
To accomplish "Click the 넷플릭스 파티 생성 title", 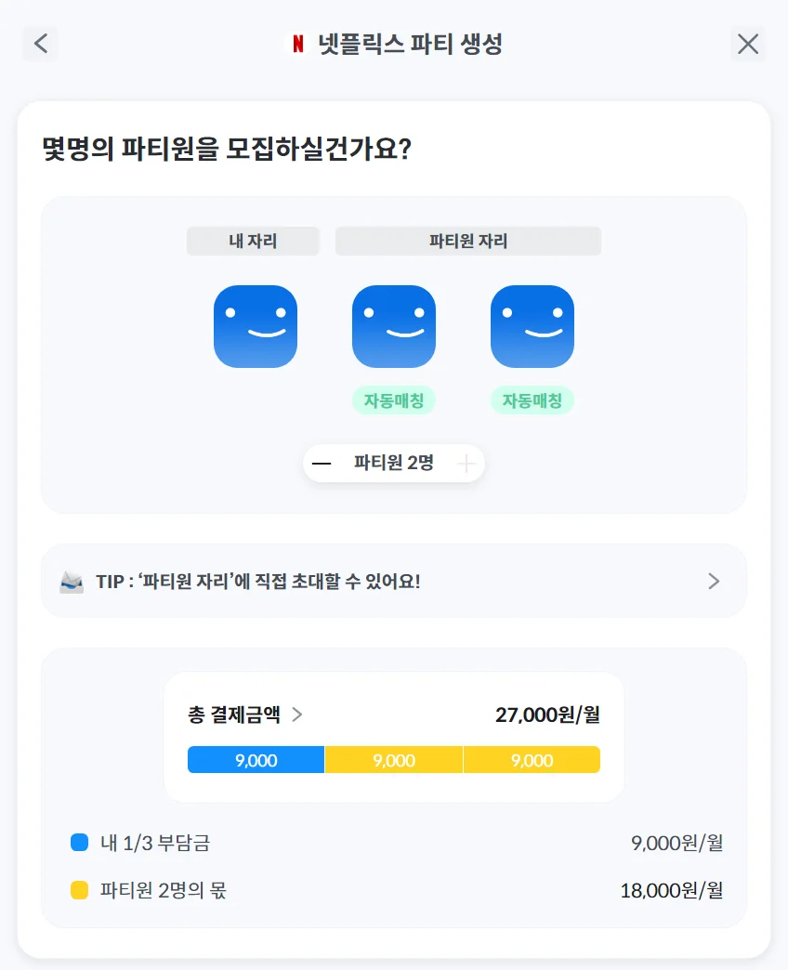I will pos(409,43).
